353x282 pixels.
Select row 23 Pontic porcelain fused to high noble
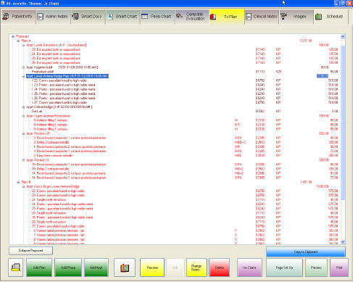pyautogui.click(x=65, y=85)
